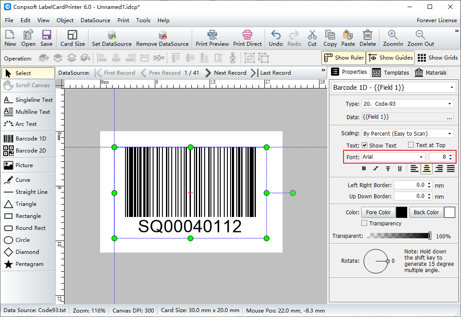461x317 pixels.
Task: Uncheck the Show Text checkbox
Action: click(x=364, y=145)
